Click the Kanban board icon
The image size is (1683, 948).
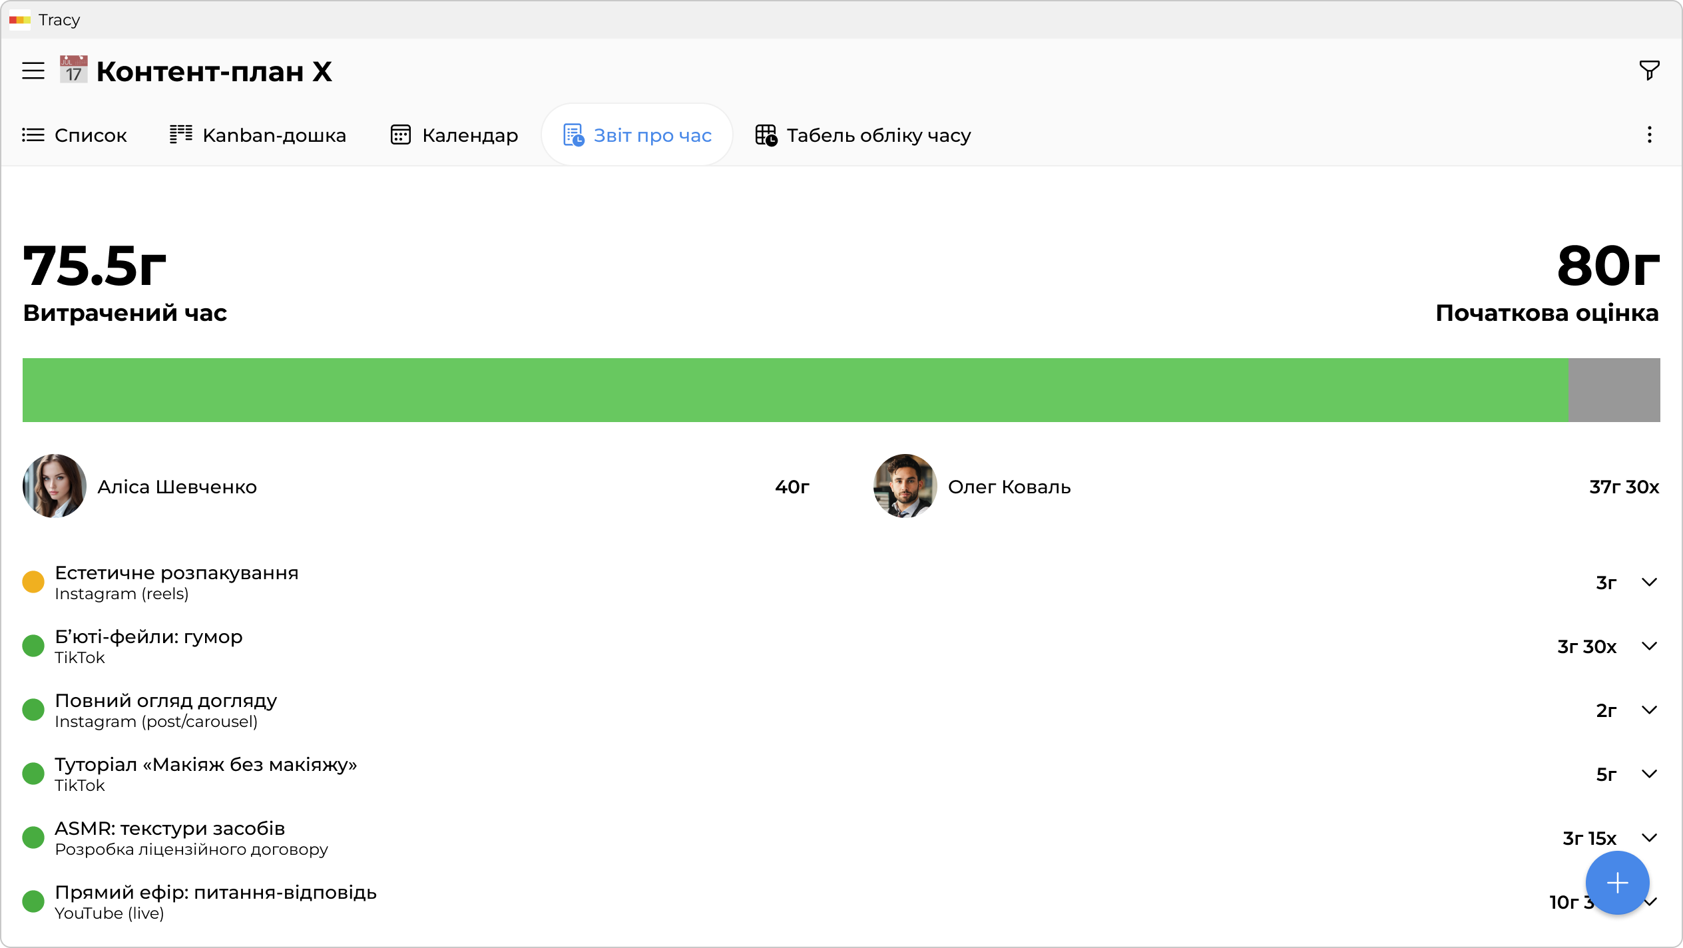click(181, 134)
